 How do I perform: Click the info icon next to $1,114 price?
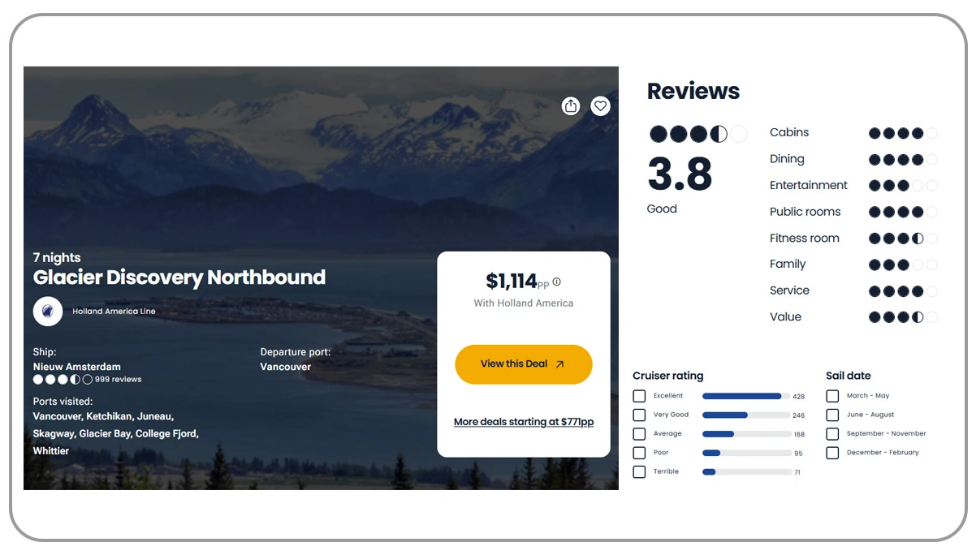point(557,281)
